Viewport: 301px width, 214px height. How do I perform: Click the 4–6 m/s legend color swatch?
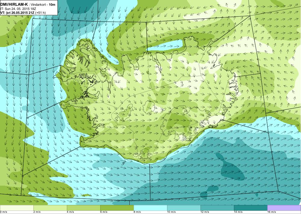pyautogui.click(x=83, y=208)
